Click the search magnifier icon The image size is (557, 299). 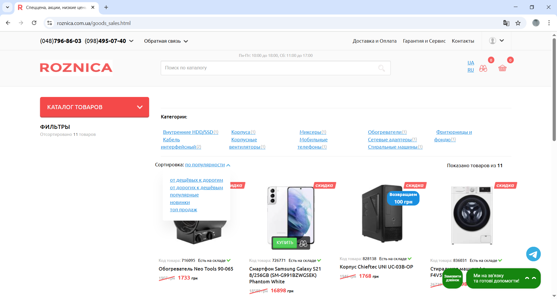pyautogui.click(x=381, y=68)
